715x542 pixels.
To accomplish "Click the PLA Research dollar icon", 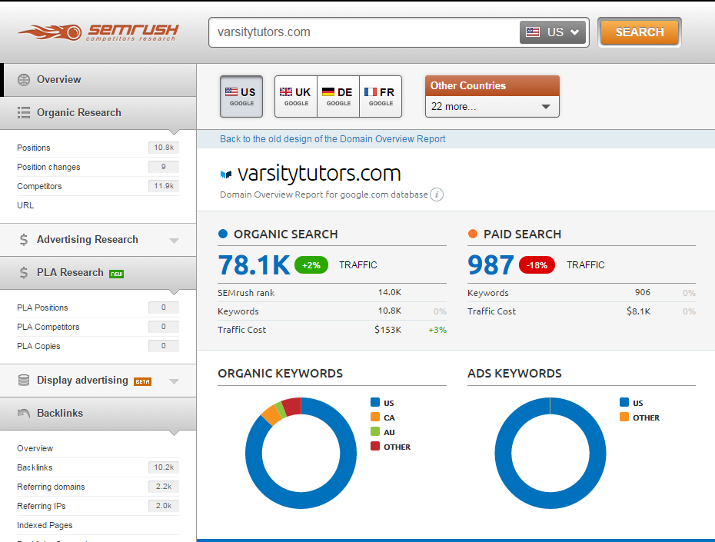I will [x=24, y=273].
